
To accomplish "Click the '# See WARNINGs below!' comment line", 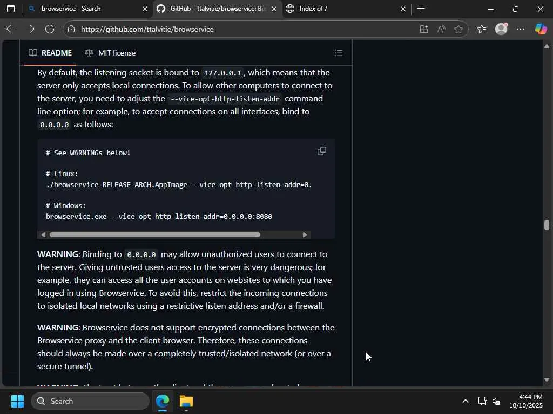I will (x=88, y=153).
